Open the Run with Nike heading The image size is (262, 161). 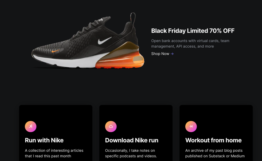click(x=44, y=140)
